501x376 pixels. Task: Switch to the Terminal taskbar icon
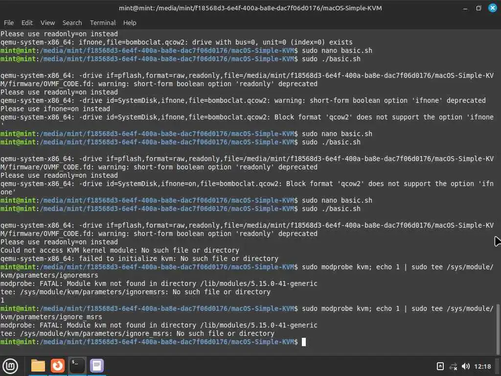(77, 366)
